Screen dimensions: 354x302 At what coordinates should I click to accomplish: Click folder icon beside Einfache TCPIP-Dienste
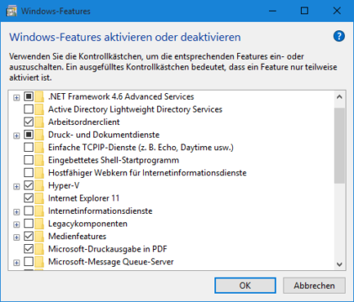pyautogui.click(x=40, y=148)
